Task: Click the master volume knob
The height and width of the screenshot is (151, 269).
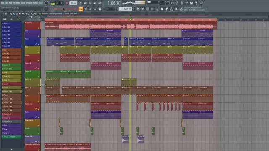Action: pos(46,3)
